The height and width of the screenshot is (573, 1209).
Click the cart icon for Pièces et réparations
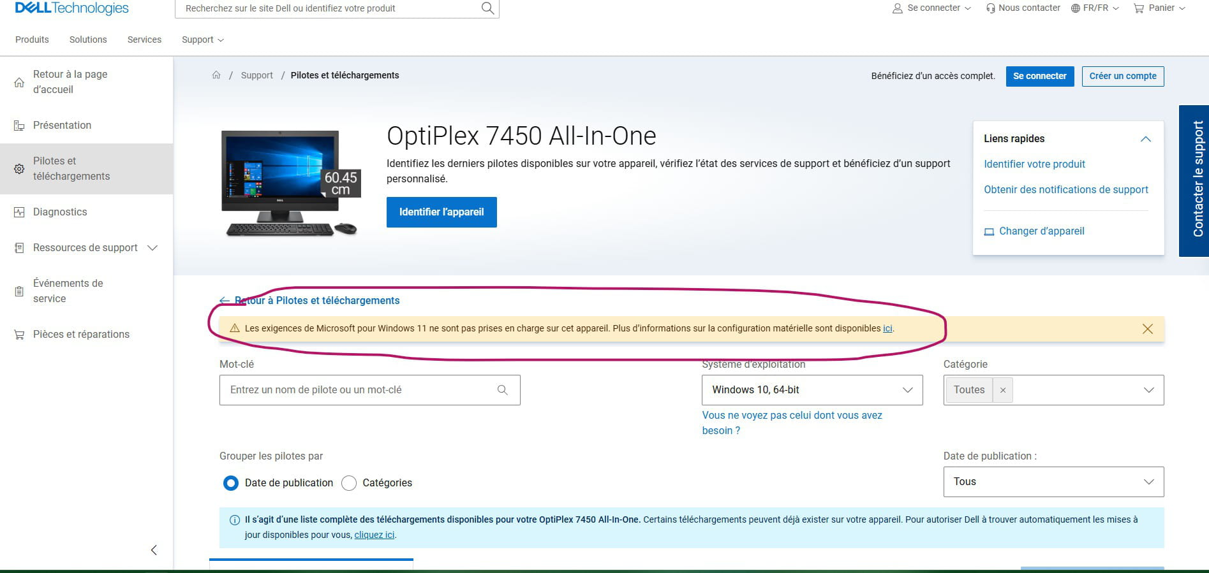click(x=19, y=335)
